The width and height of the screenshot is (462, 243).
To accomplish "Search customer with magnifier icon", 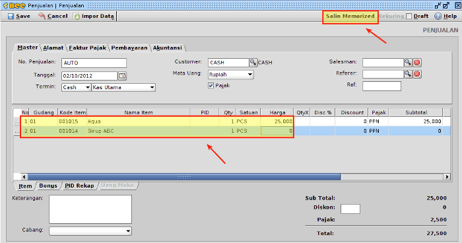I will [x=253, y=63].
